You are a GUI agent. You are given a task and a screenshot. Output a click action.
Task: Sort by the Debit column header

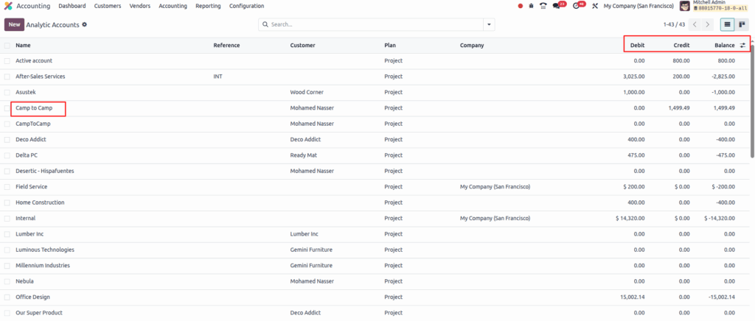point(637,45)
